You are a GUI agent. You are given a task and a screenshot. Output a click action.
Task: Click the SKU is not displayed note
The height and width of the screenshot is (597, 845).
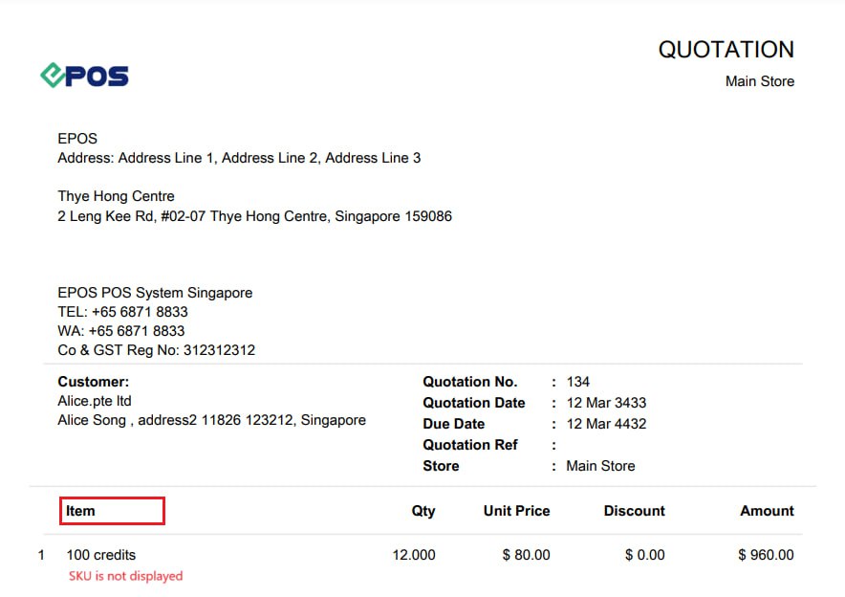(125, 576)
